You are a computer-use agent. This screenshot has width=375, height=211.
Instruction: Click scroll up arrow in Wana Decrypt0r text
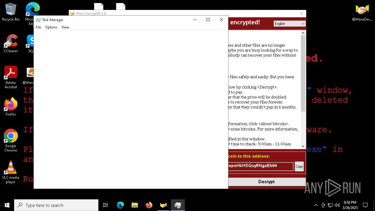tap(303, 33)
